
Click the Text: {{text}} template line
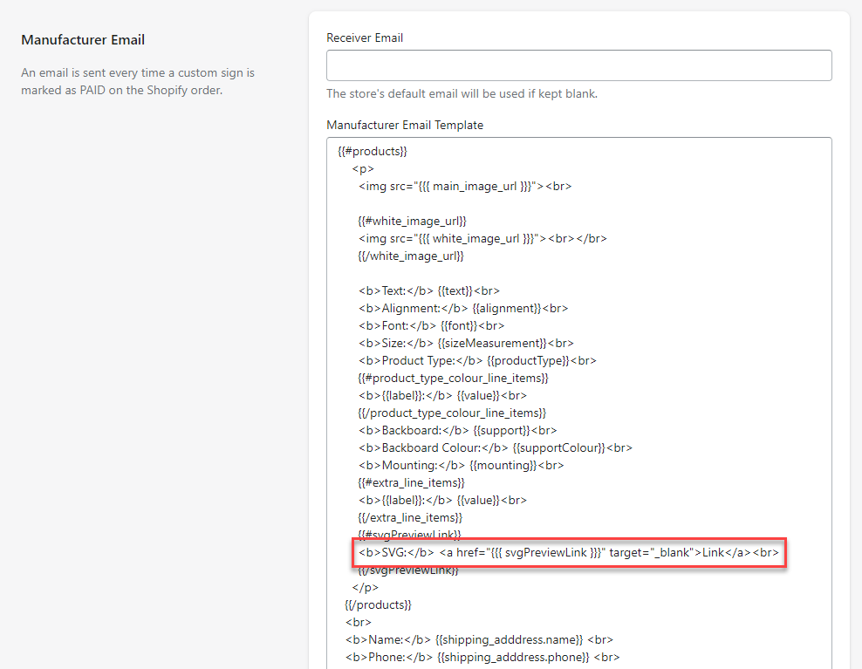(428, 290)
